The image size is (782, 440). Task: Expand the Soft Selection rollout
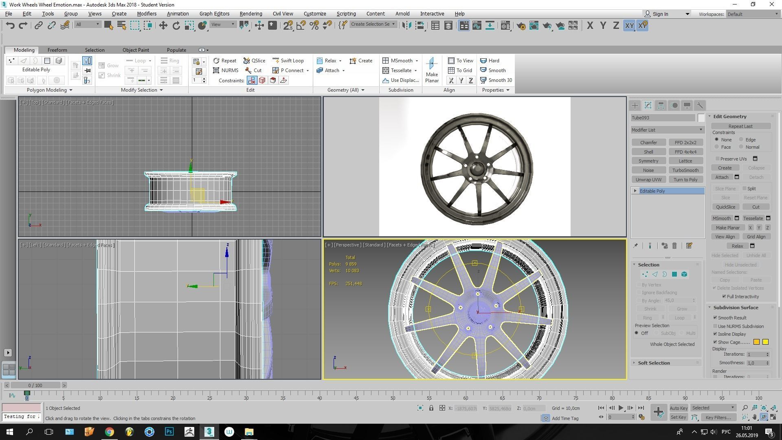[x=654, y=363]
